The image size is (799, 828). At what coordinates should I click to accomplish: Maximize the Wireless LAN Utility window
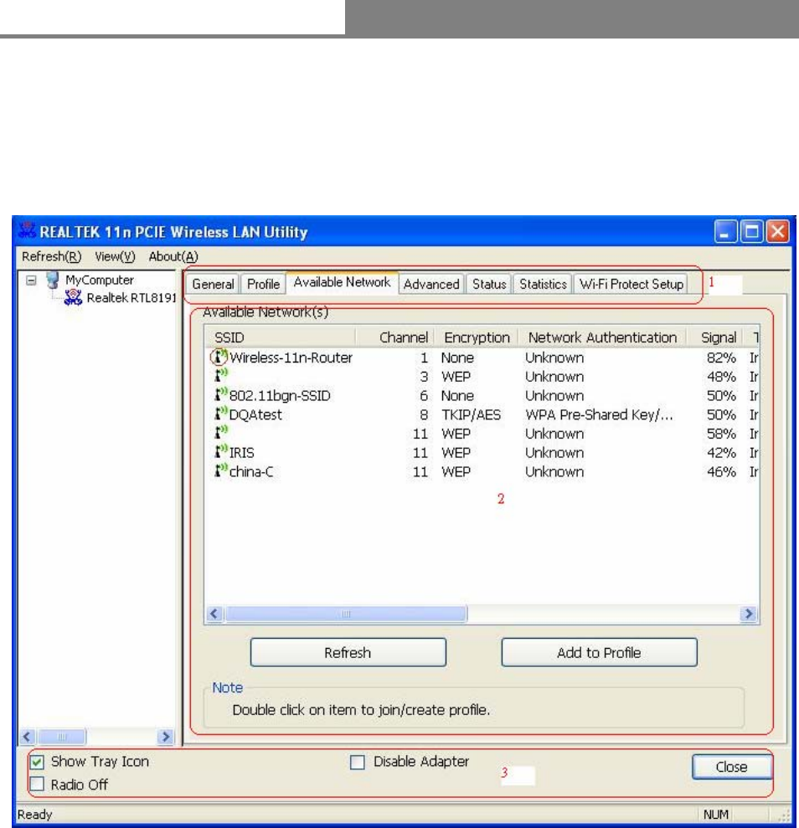coord(751,231)
